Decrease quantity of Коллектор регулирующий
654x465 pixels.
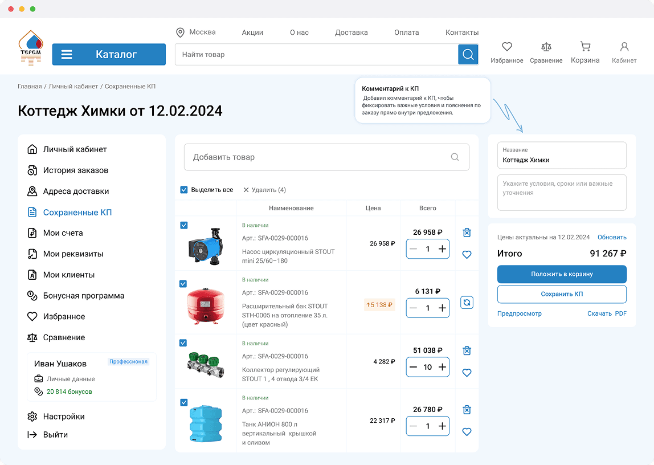[x=414, y=367]
